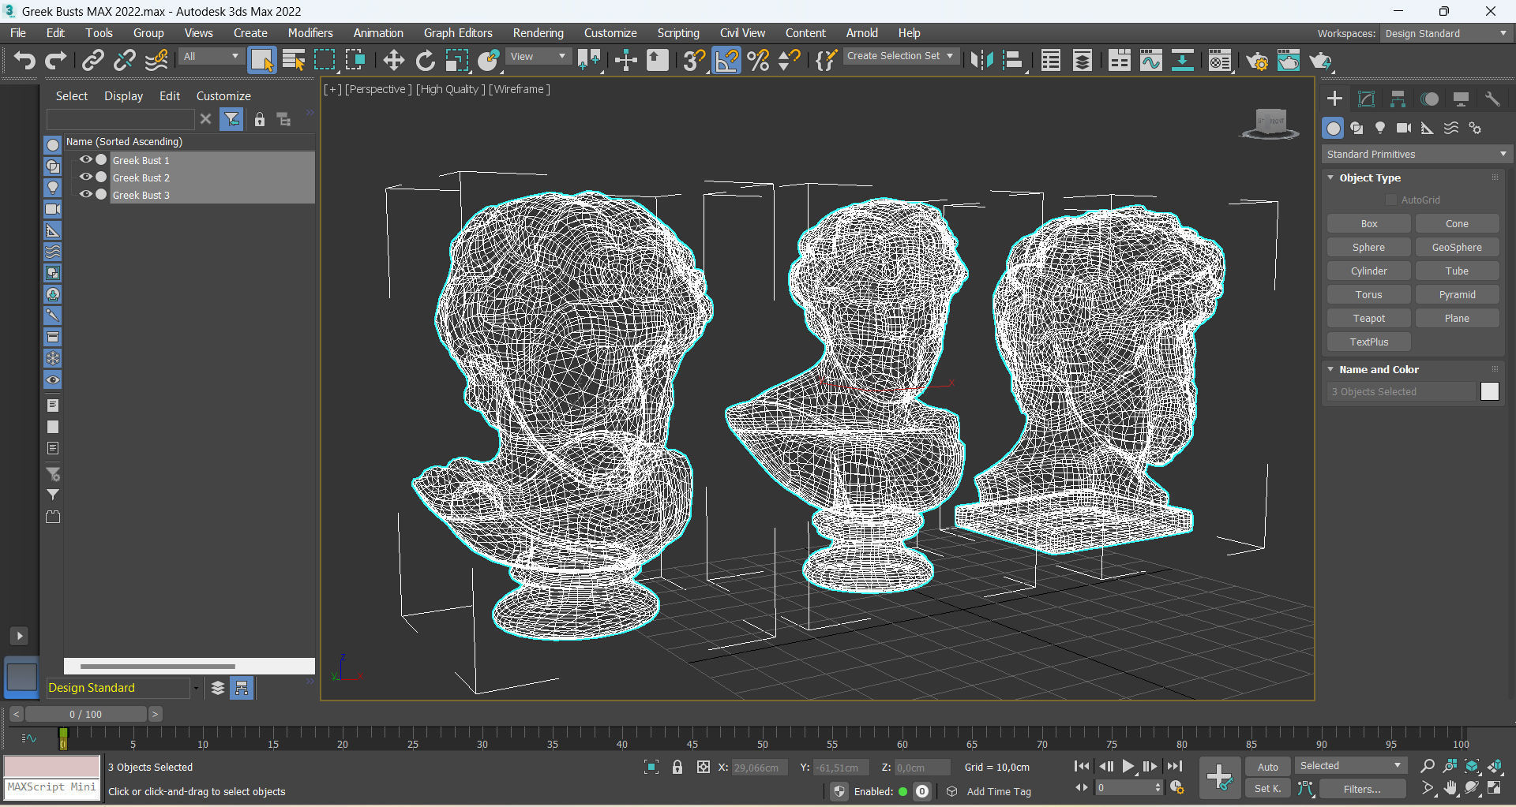Choose the Select and Rotate tool
This screenshot has width=1516, height=807.
pos(426,61)
